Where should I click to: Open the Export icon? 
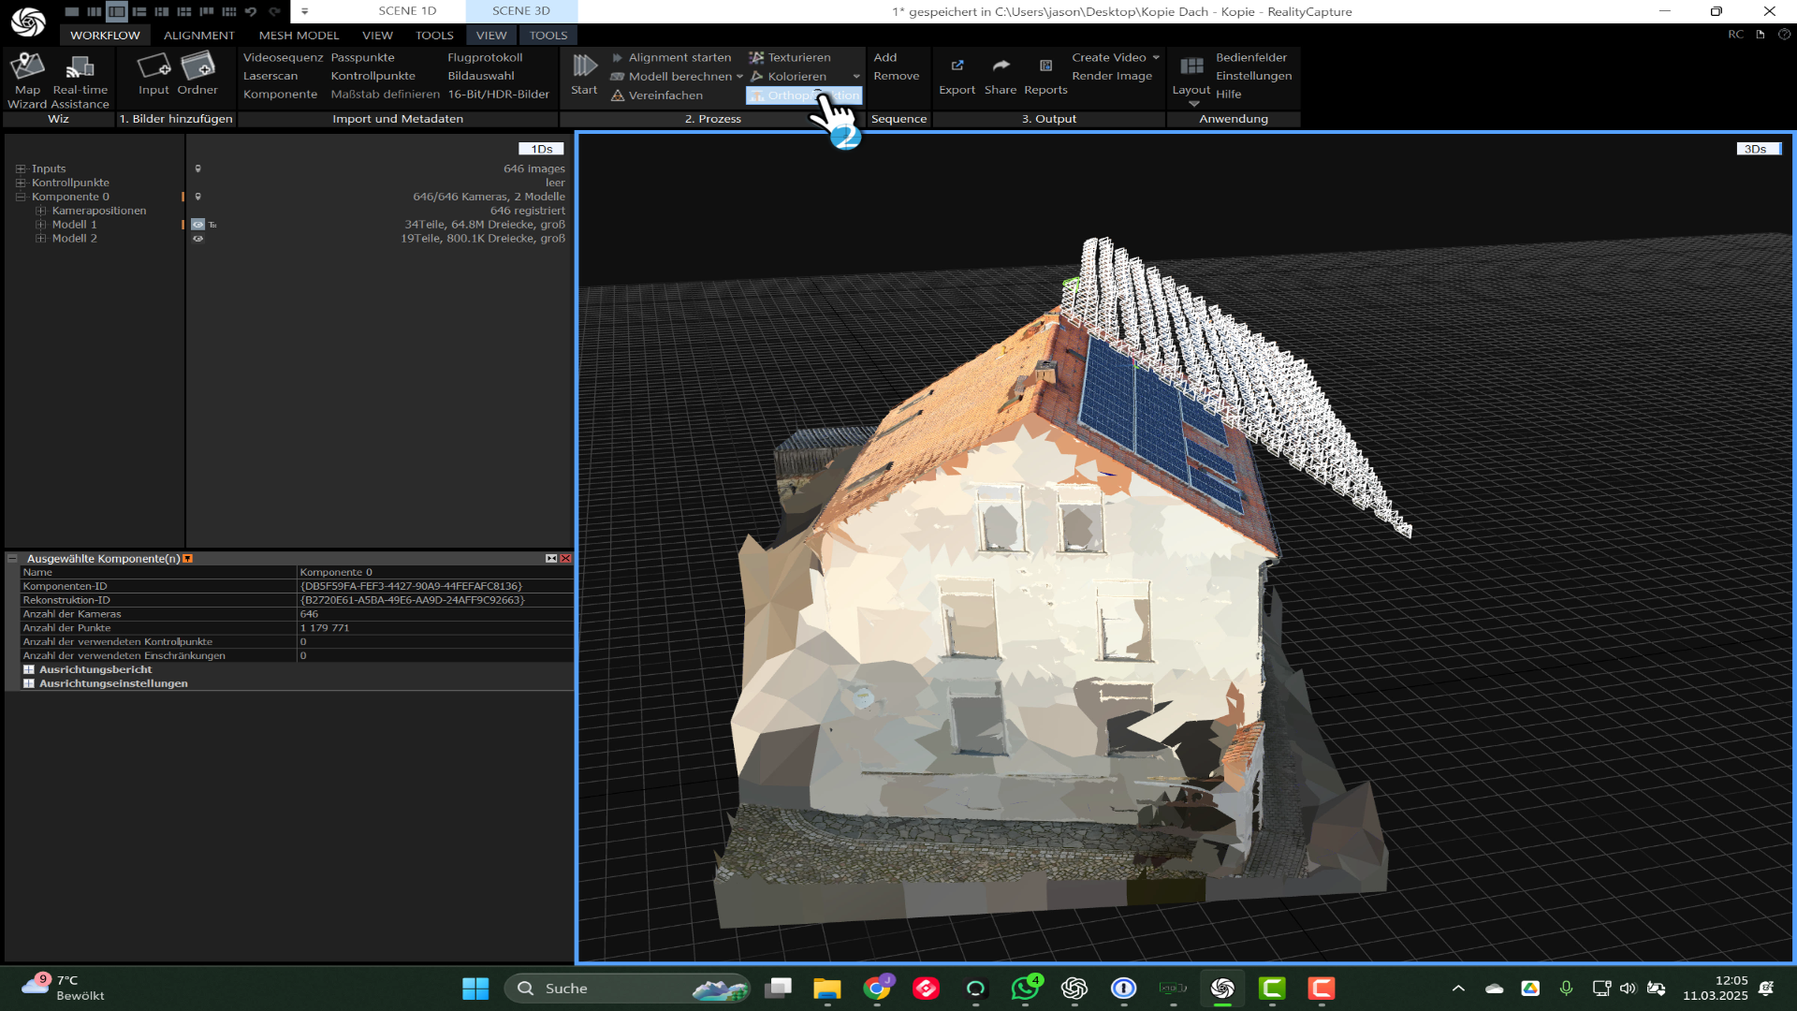[x=957, y=66]
